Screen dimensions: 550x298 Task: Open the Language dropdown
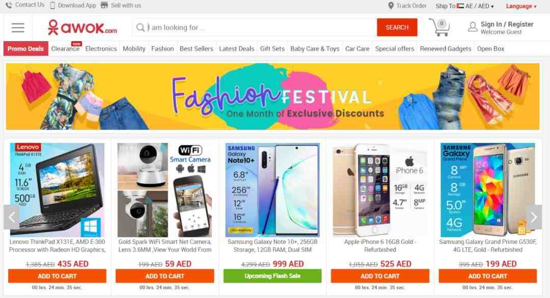521,6
